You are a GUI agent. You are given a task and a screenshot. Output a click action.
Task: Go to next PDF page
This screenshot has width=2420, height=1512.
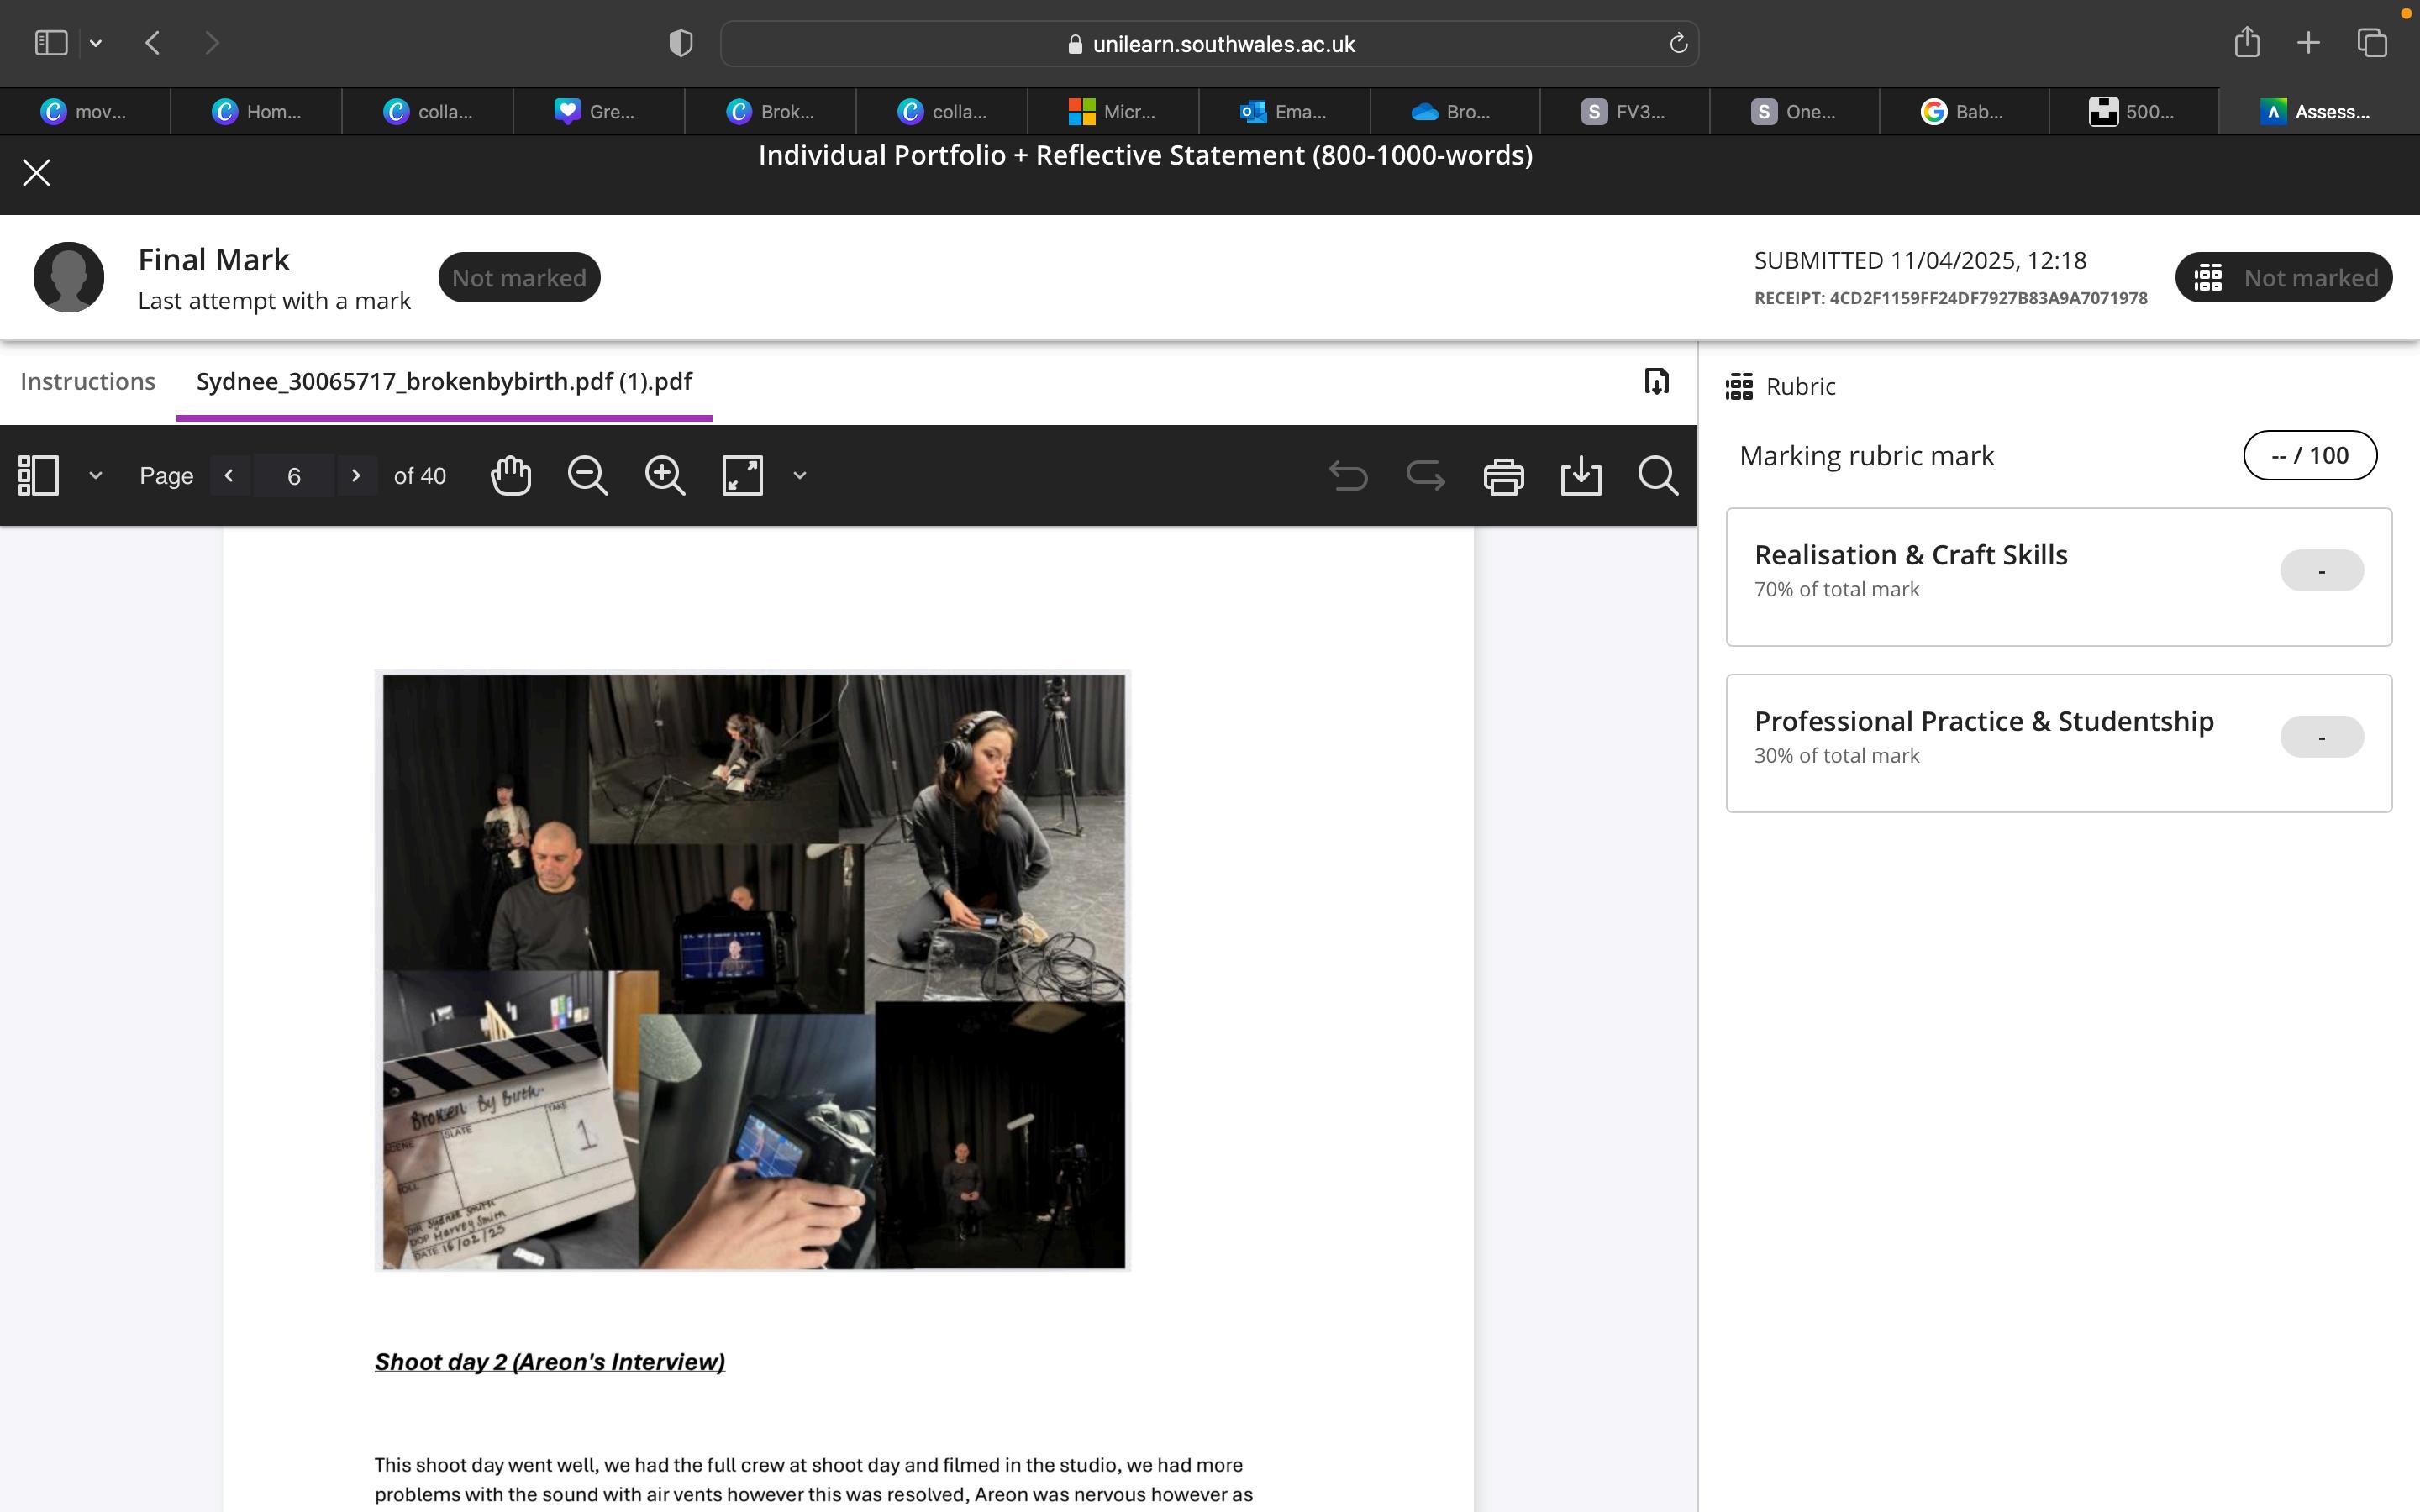[x=356, y=475]
